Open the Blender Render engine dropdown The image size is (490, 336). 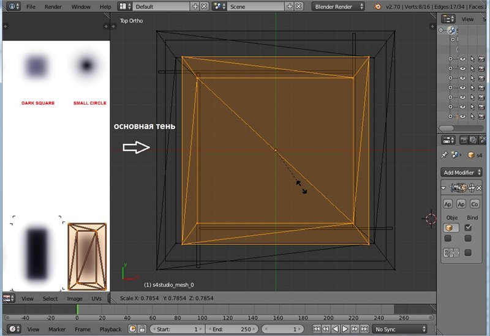point(337,6)
